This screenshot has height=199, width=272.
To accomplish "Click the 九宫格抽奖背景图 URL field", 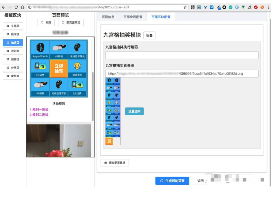I will [x=182, y=74].
